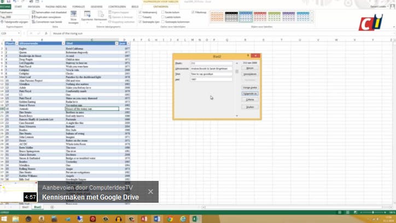Toggle the Veldnamenrij checkbox

coord(140,12)
